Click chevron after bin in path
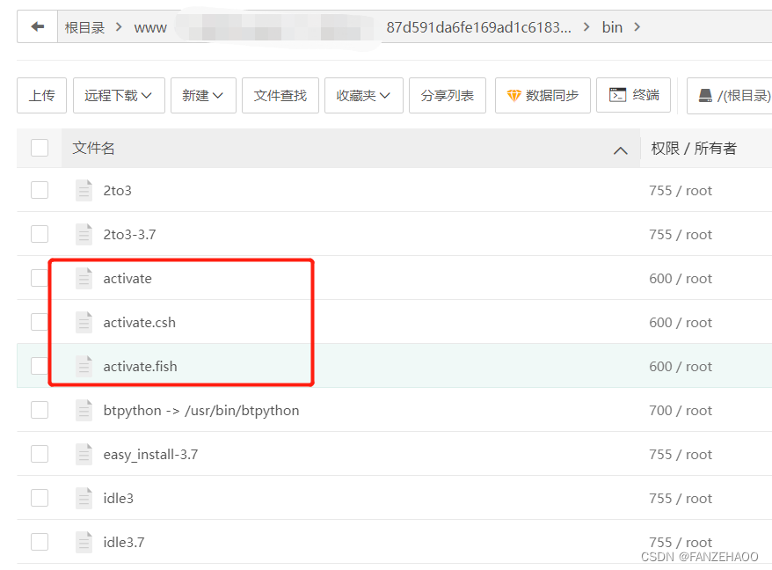The width and height of the screenshot is (772, 570). click(x=637, y=26)
